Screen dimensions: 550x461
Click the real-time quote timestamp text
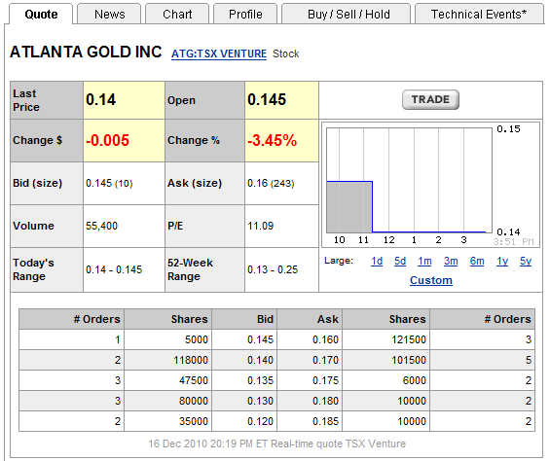click(276, 443)
